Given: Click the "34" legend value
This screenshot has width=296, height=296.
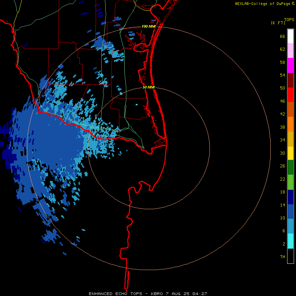Looking at the screenshot, I should 283,140.
